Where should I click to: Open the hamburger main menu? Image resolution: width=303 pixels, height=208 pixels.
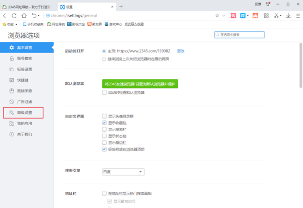pyautogui.click(x=297, y=16)
